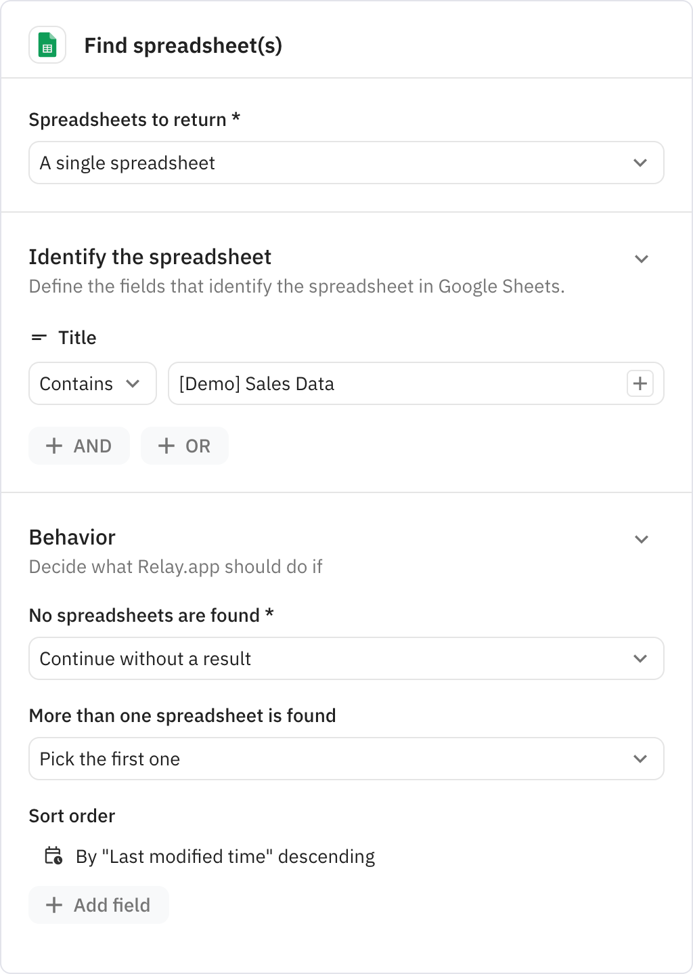Click the Google Sheets icon
693x974 pixels.
coord(47,45)
